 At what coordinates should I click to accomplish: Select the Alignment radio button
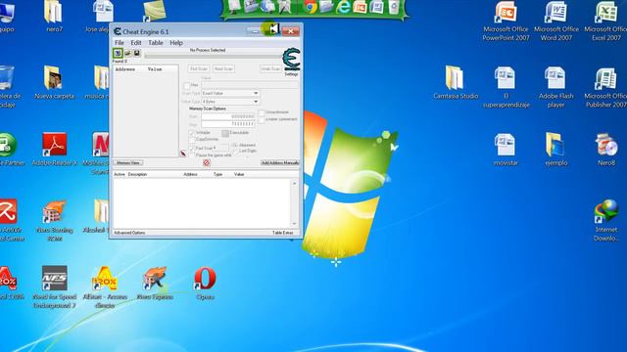pos(235,146)
